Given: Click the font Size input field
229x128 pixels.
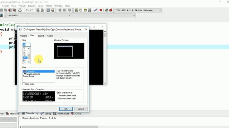Looking at the screenshot, I should [x=26, y=44].
